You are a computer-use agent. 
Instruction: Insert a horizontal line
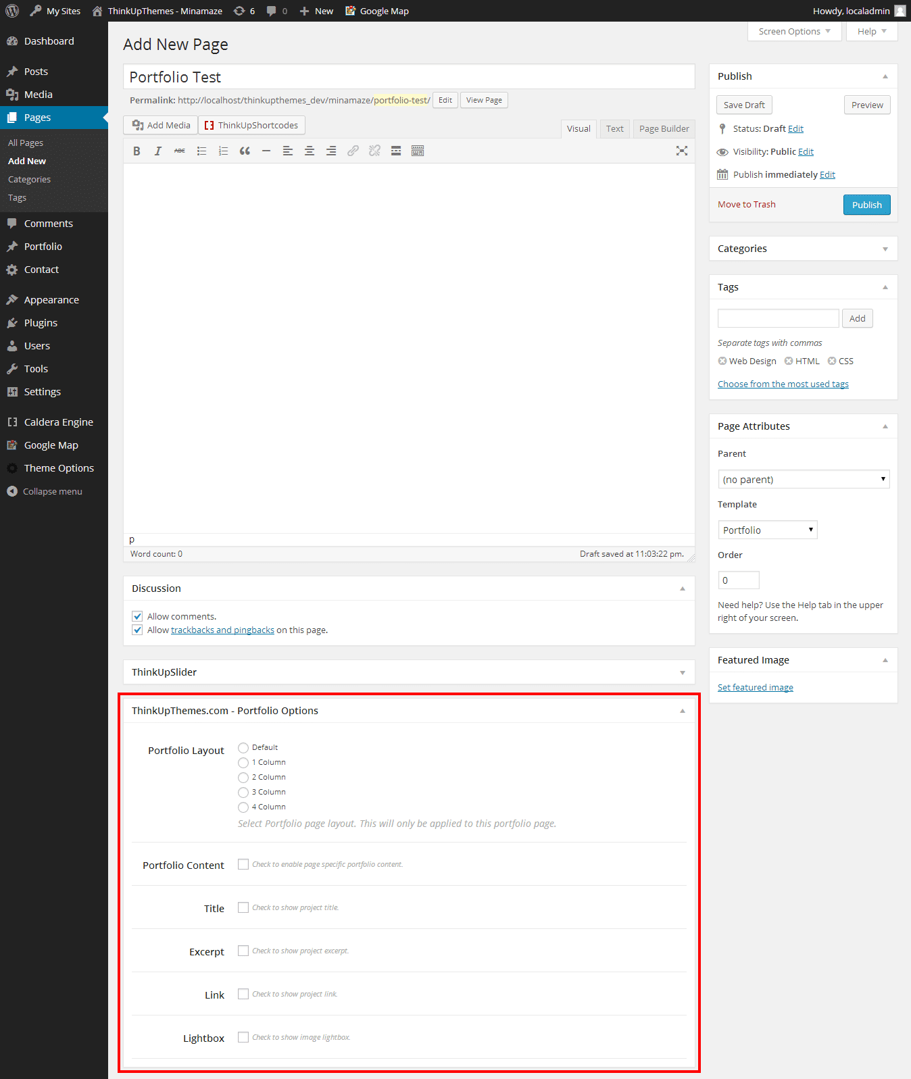(x=266, y=151)
